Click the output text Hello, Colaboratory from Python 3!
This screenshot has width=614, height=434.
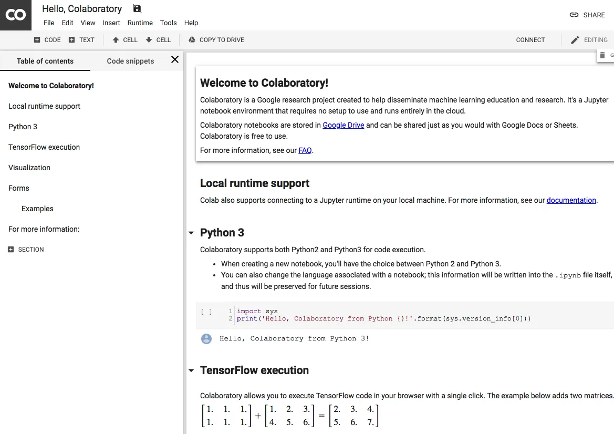pos(294,338)
